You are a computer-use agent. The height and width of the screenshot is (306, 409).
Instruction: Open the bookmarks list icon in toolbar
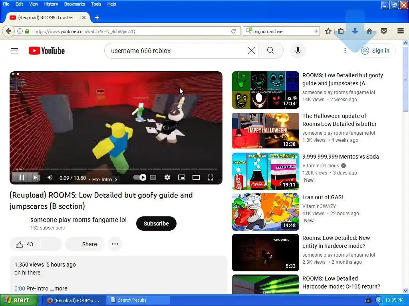pyautogui.click(x=341, y=31)
